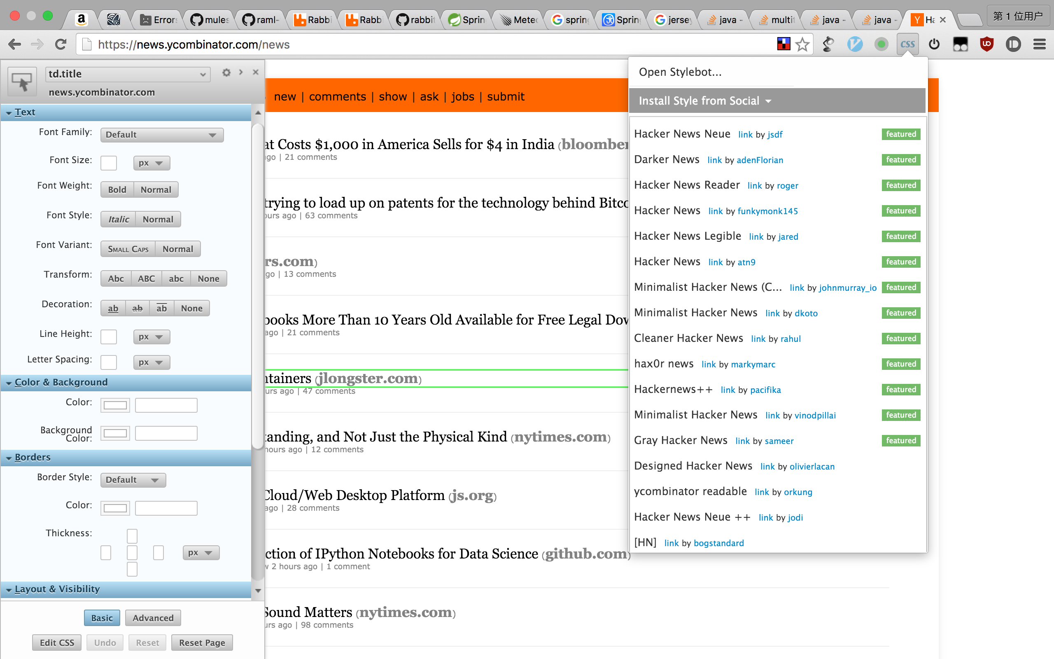
Task: Bookmark page with the star icon
Action: pos(802,44)
